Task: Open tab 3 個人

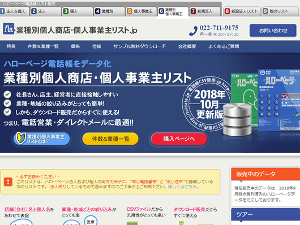Action: (78, 11)
